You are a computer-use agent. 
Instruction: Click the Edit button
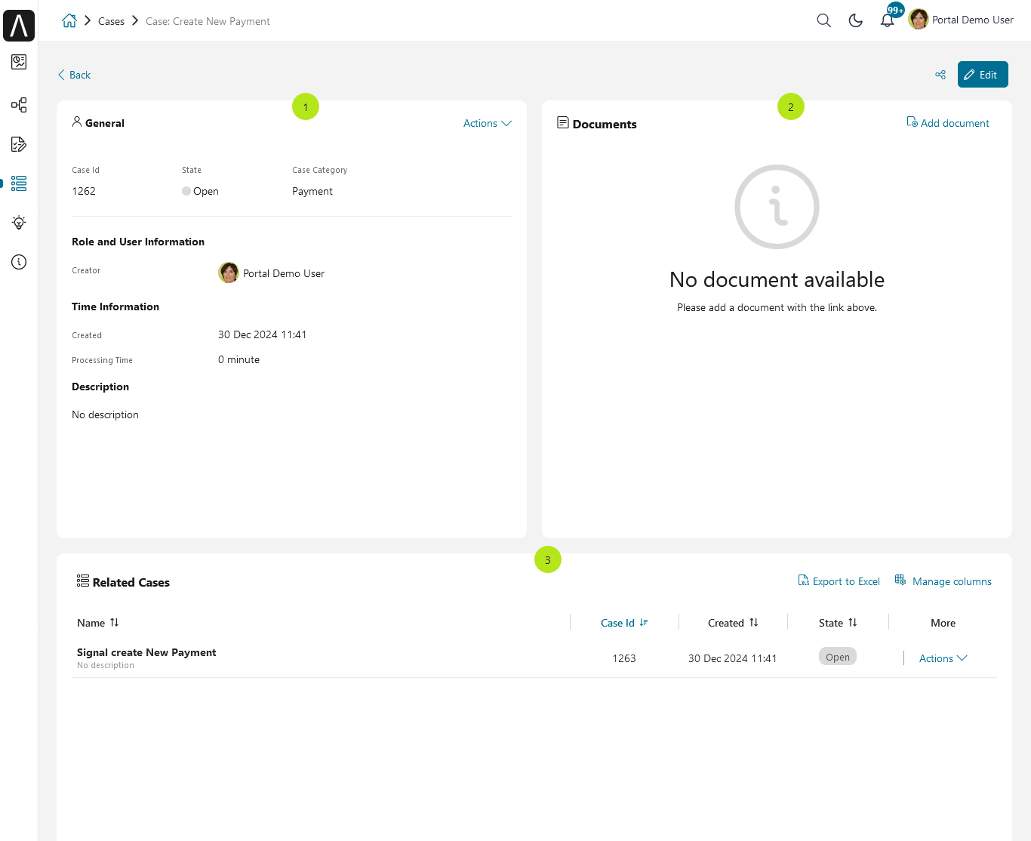983,75
